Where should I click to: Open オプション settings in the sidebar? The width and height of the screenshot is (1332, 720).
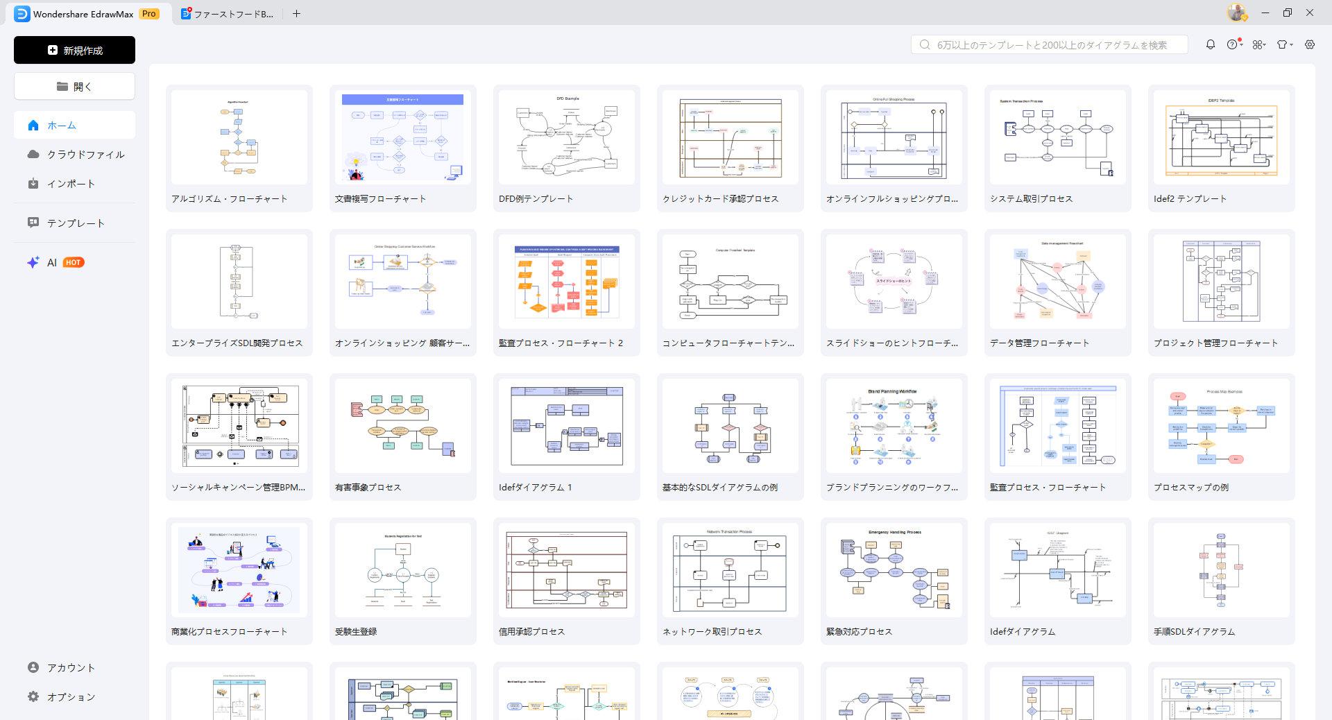pyautogui.click(x=74, y=697)
